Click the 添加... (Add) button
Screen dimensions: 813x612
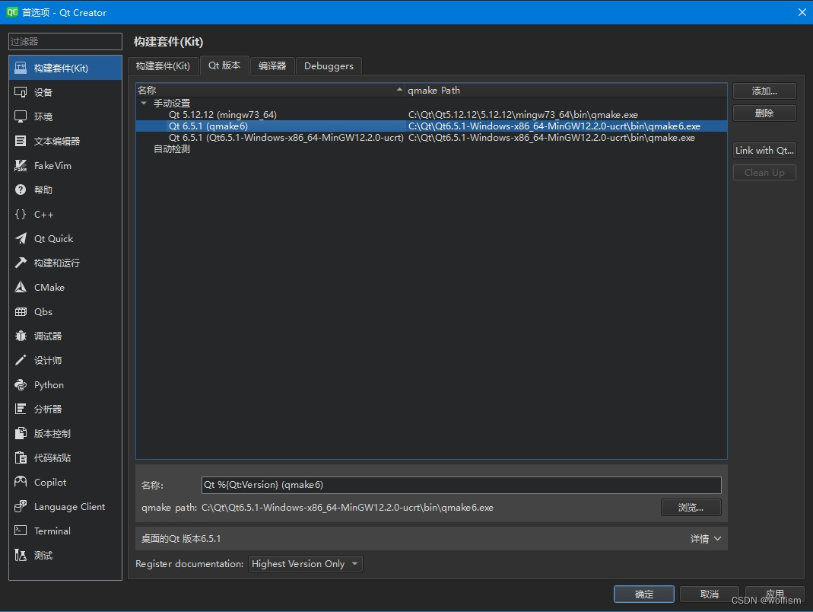point(764,91)
